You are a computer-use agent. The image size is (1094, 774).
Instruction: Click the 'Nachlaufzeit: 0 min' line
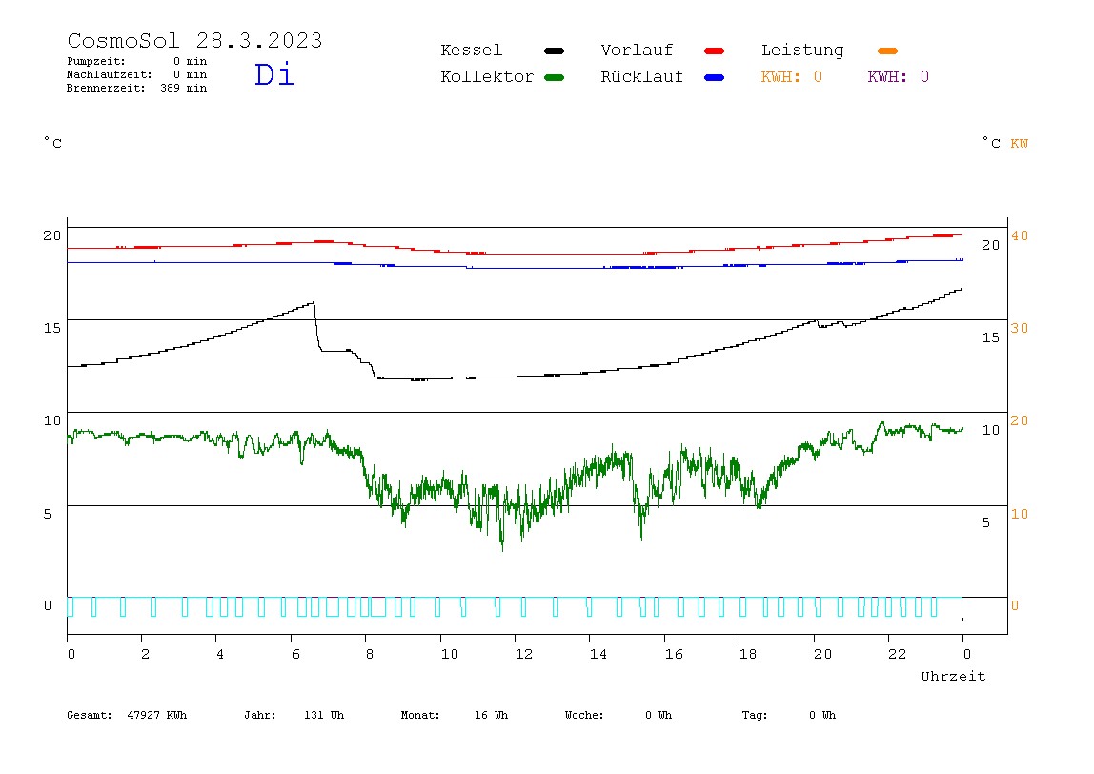click(x=137, y=74)
